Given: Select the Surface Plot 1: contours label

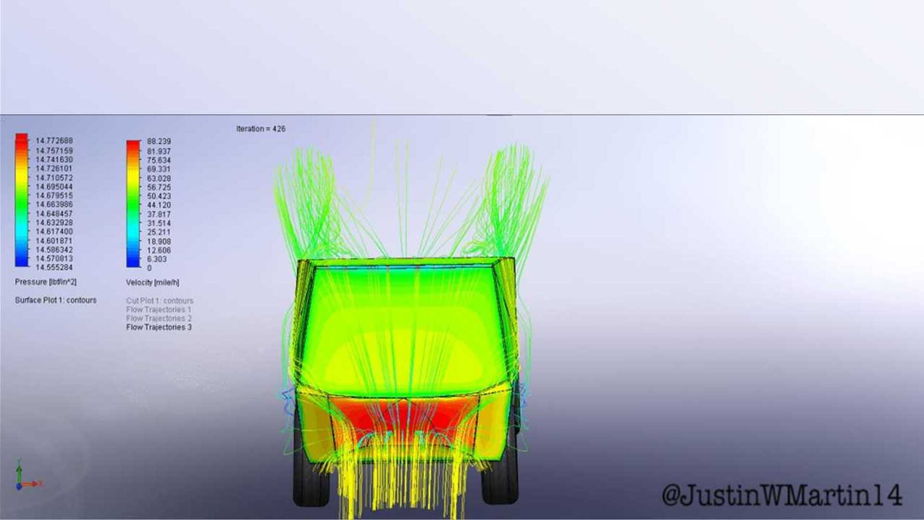Looking at the screenshot, I should click(x=55, y=300).
